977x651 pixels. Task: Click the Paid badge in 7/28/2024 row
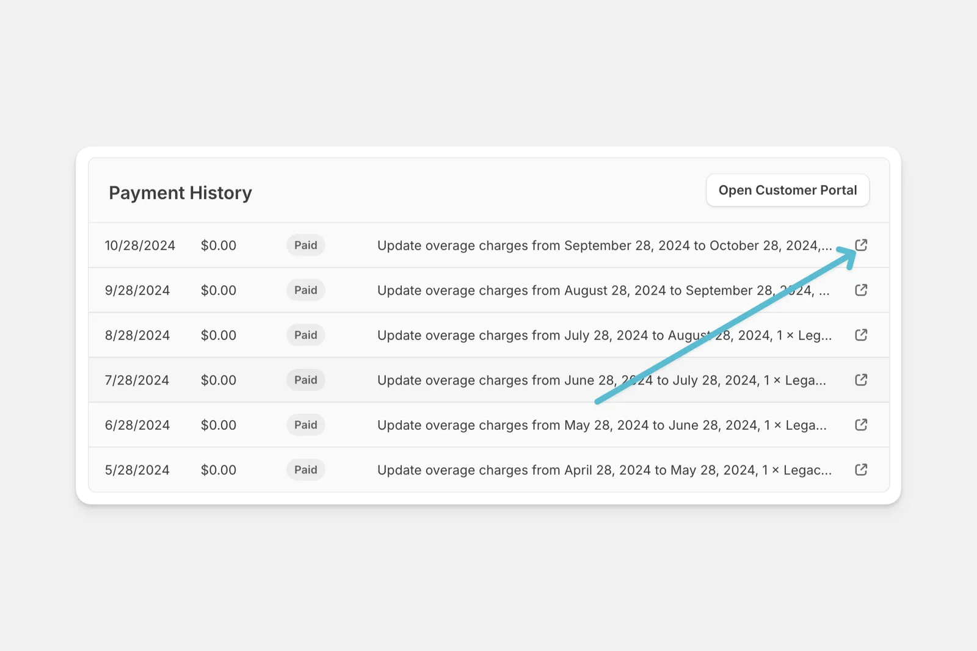[306, 380]
